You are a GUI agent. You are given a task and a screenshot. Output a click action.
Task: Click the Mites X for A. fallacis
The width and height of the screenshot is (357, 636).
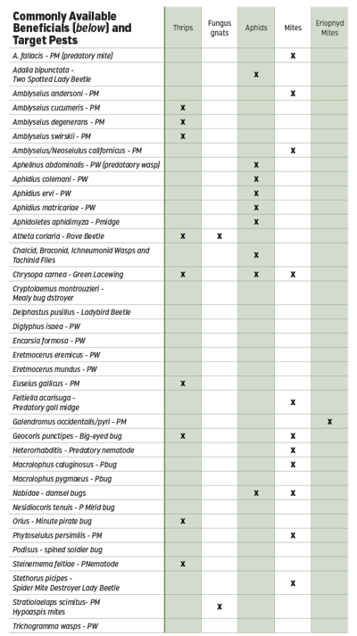(293, 55)
